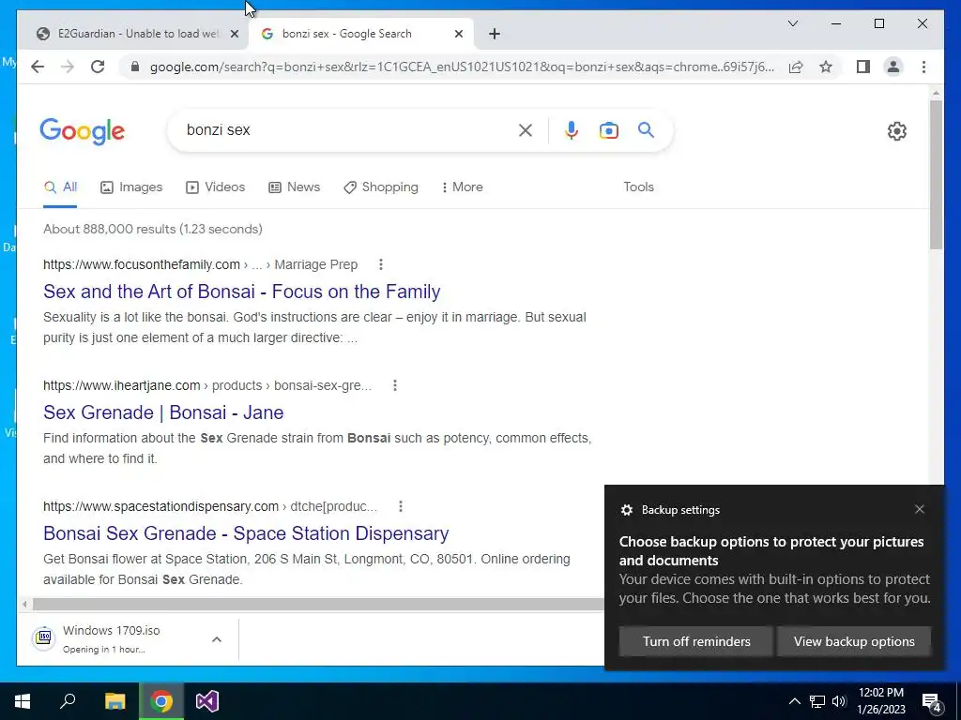Open Bonsai Sex Grenade Space Station Dispensary
The height and width of the screenshot is (720, 961).
click(246, 533)
